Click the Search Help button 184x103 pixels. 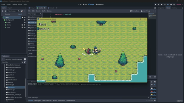coord(145,11)
